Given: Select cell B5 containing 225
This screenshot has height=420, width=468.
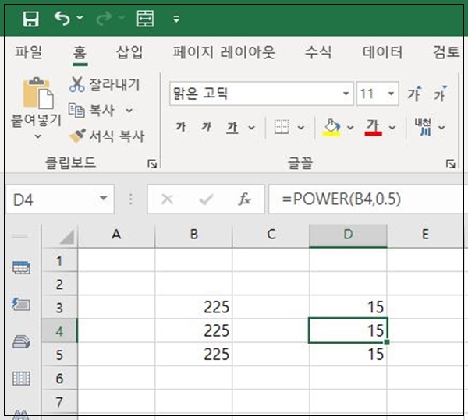Looking at the screenshot, I should [193, 355].
